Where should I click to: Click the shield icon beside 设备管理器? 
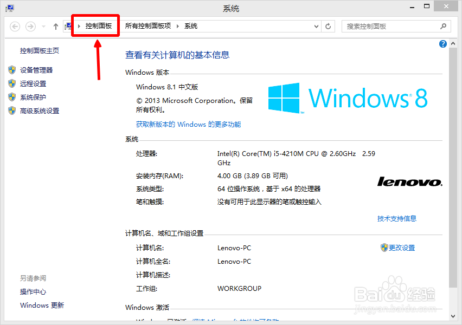(12, 70)
